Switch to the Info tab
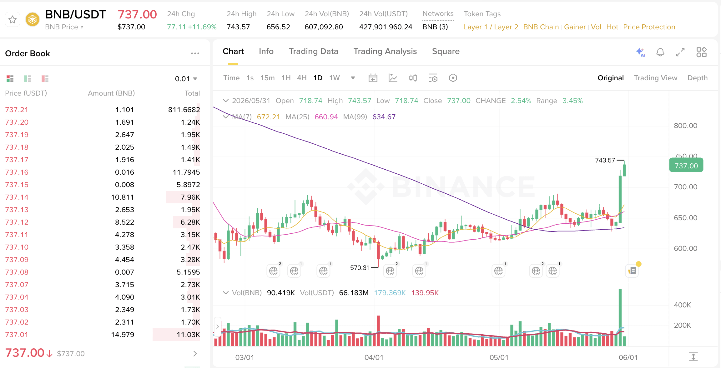721x368 pixels. [x=266, y=51]
